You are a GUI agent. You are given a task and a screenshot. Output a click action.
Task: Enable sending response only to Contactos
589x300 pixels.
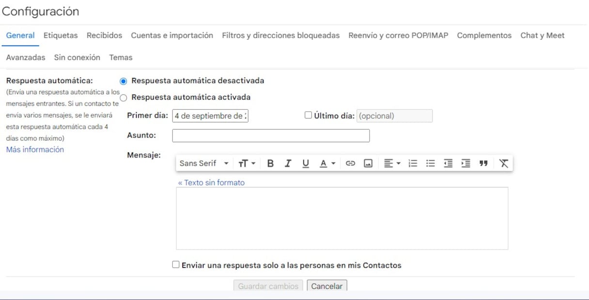[176, 265]
